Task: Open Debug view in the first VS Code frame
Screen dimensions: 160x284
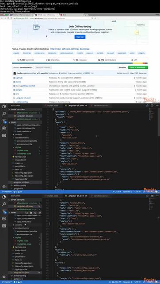Action: pyautogui.click(x=4, y=128)
